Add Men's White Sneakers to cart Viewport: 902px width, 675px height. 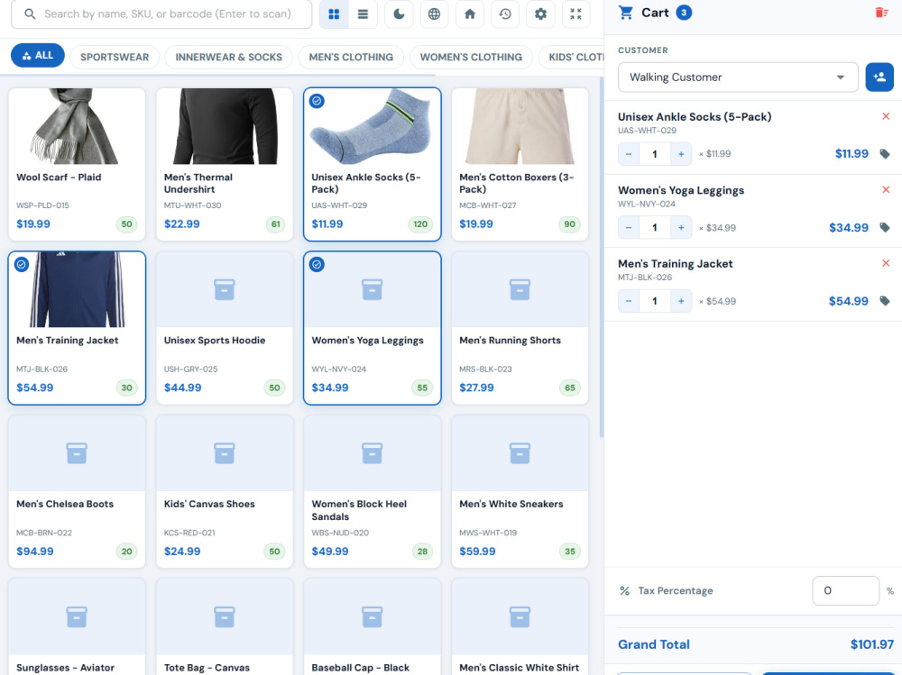tap(520, 491)
